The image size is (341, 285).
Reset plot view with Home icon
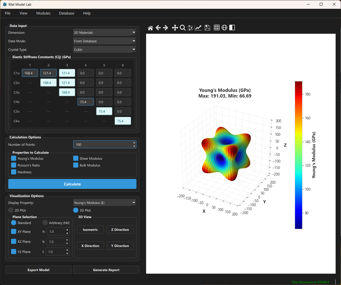coord(150,28)
